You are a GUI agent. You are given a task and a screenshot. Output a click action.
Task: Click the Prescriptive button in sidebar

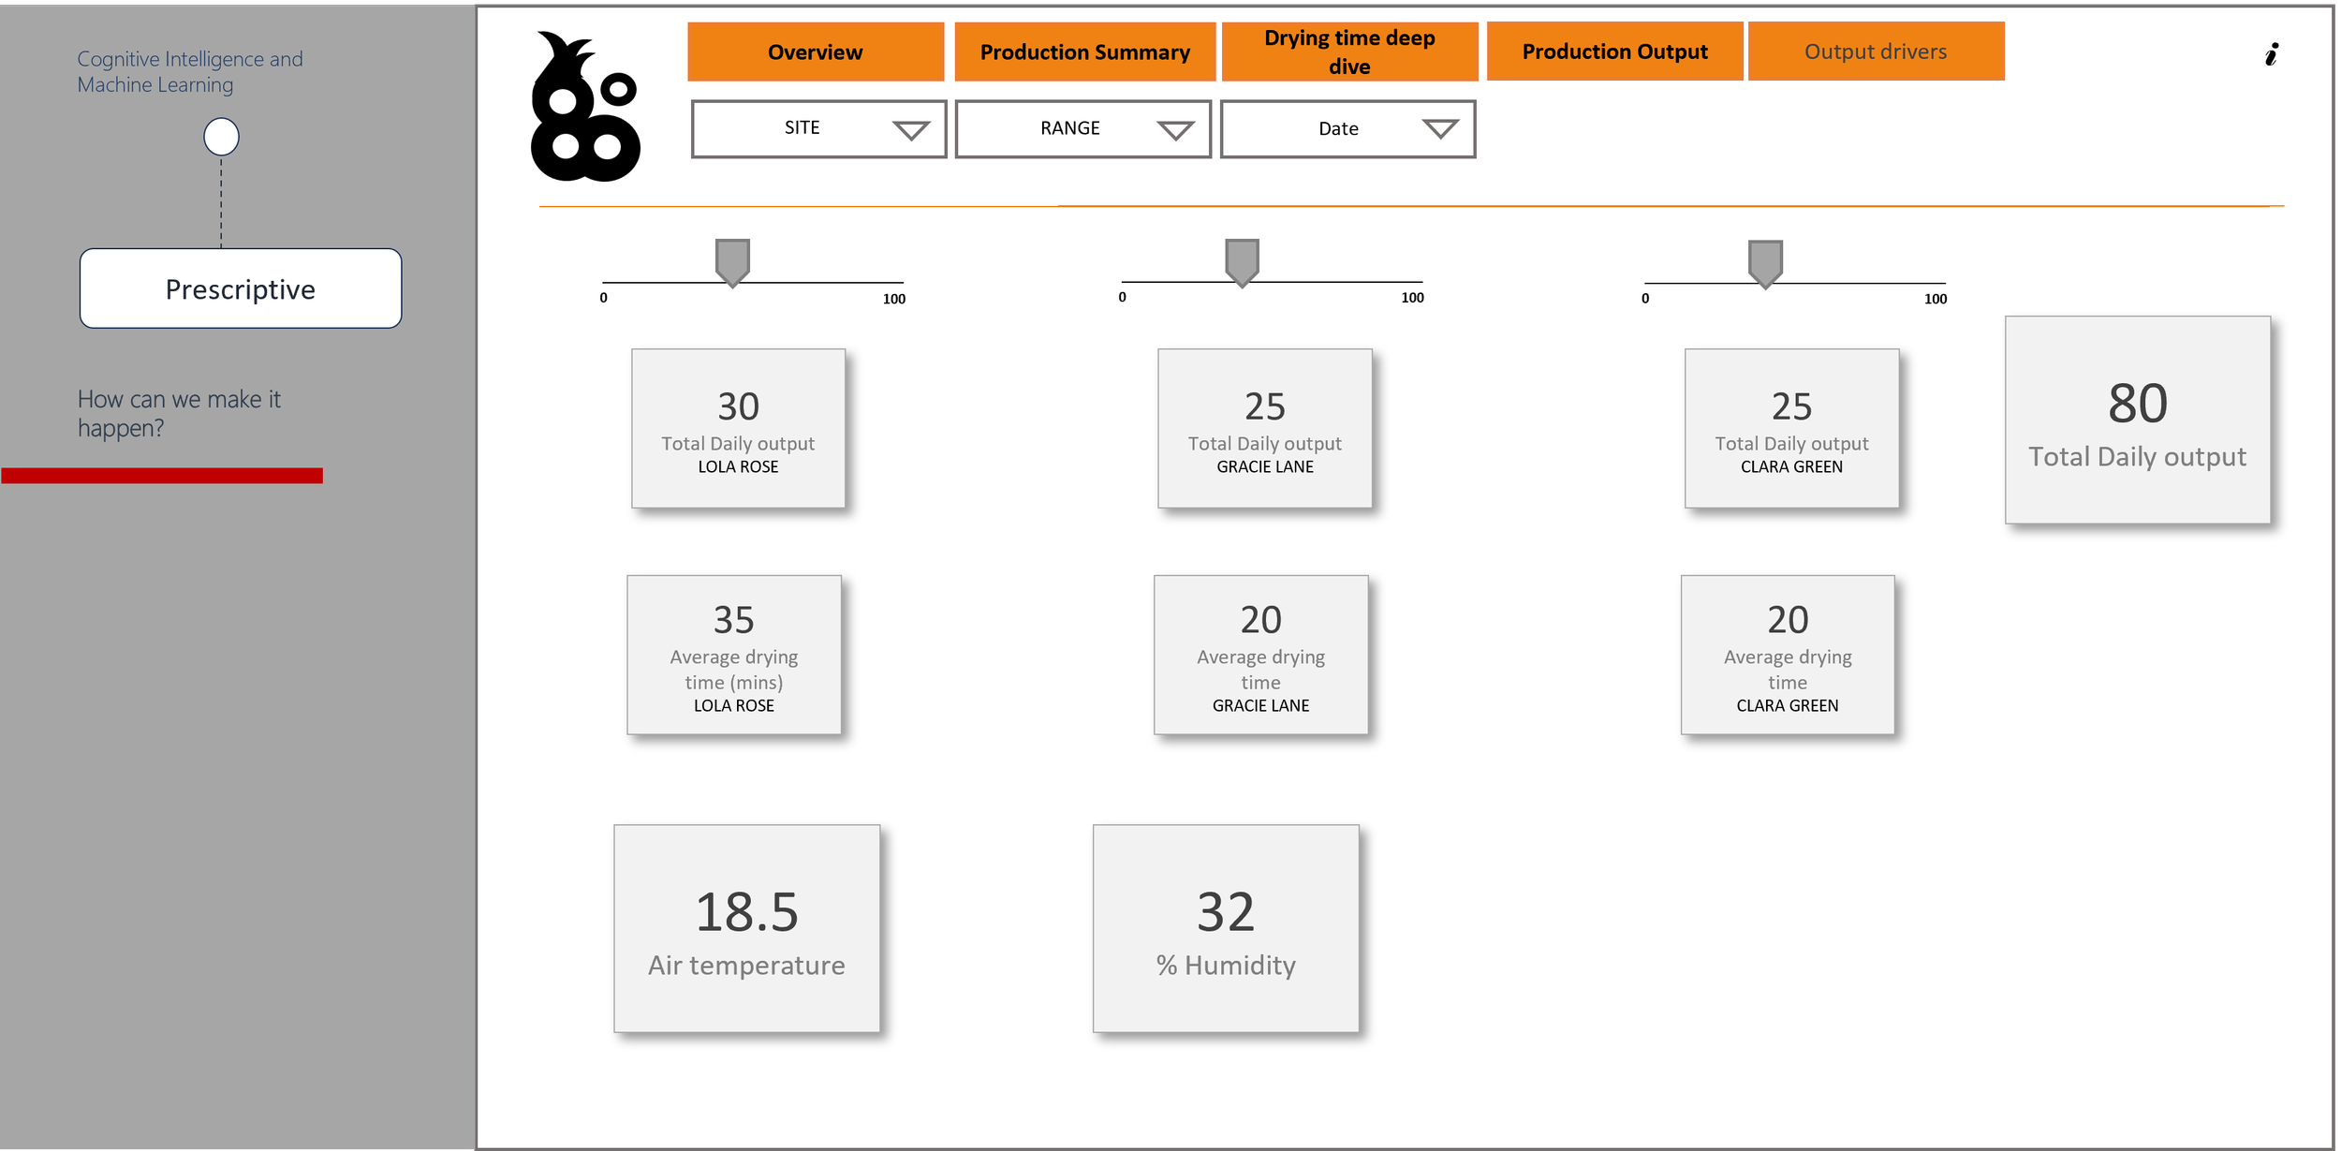(x=241, y=288)
